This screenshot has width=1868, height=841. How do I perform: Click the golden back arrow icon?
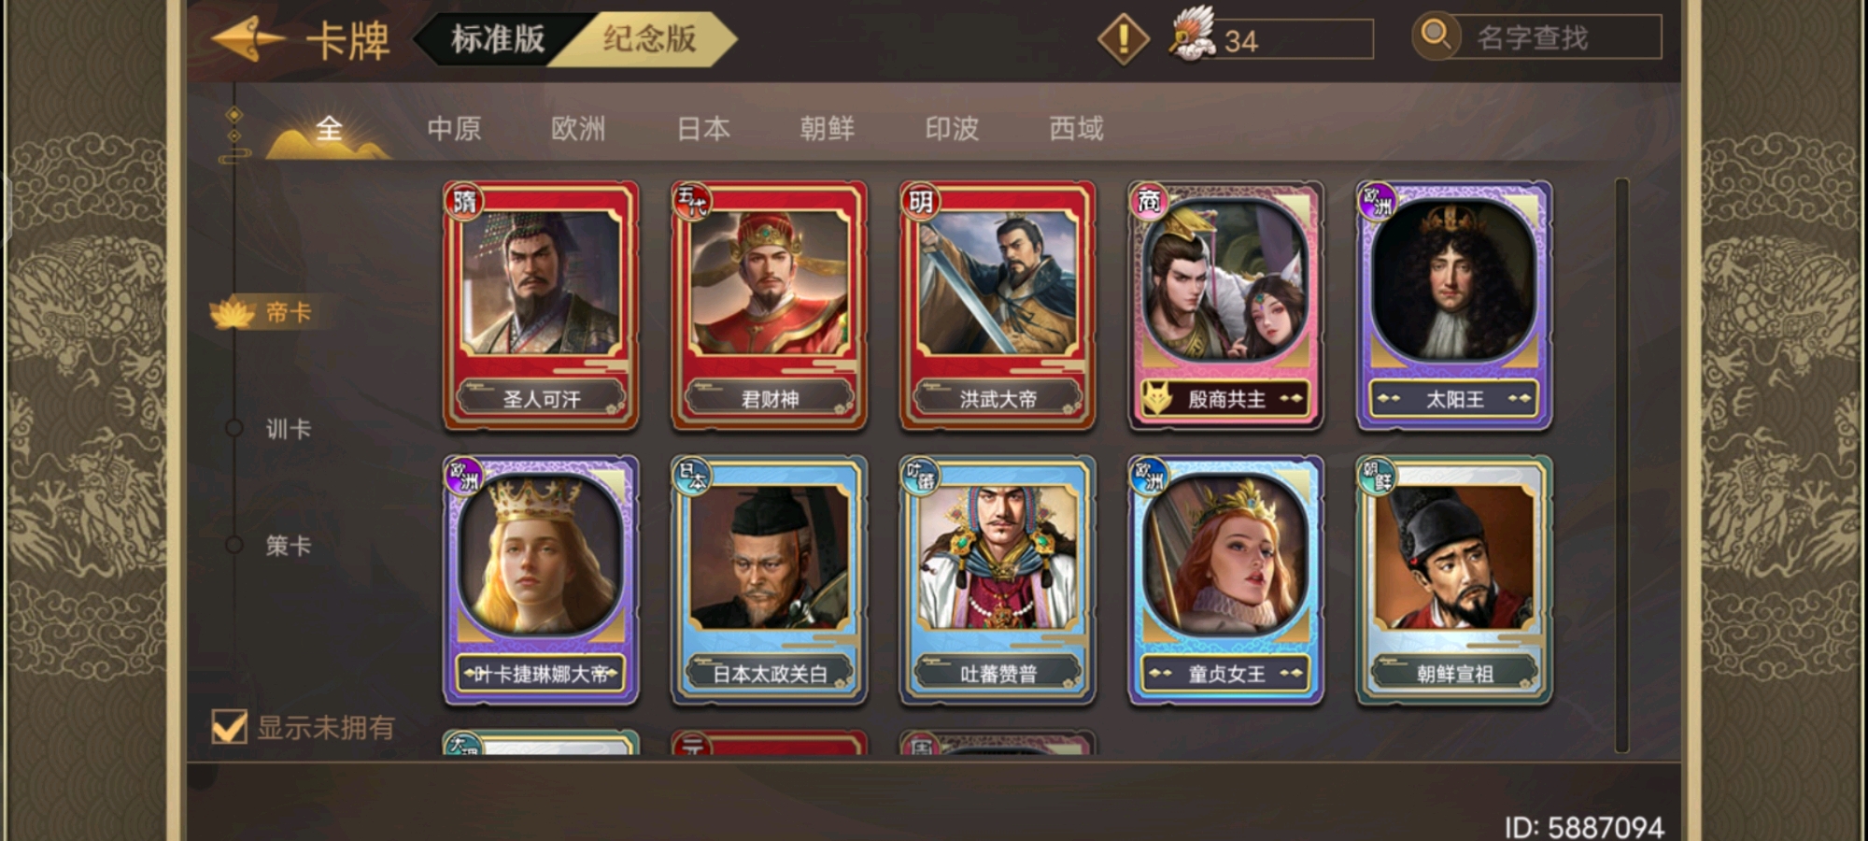pyautogui.click(x=248, y=38)
